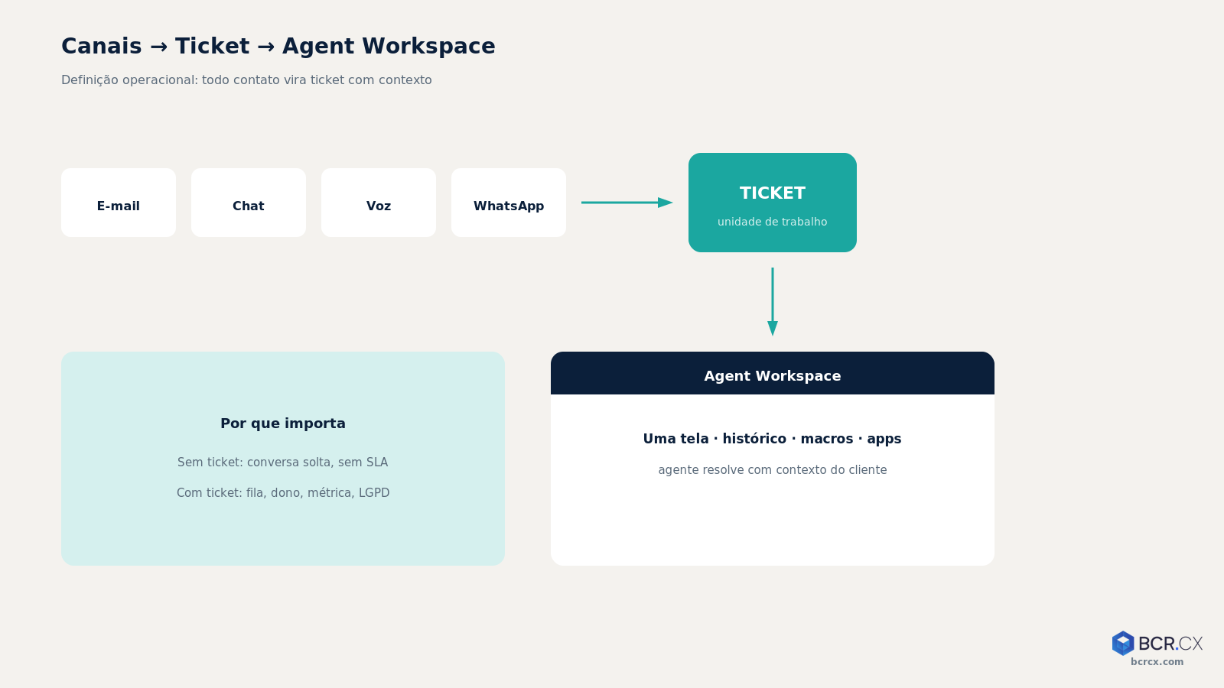Click the BCR.CX wordmark text

(x=1170, y=644)
